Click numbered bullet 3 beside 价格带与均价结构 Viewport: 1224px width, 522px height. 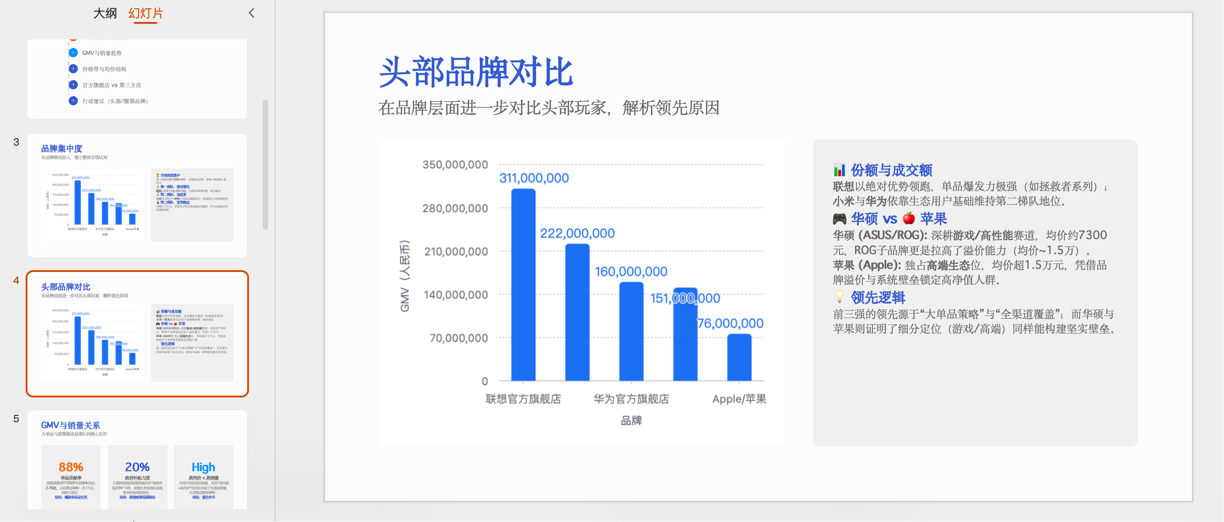pos(73,69)
